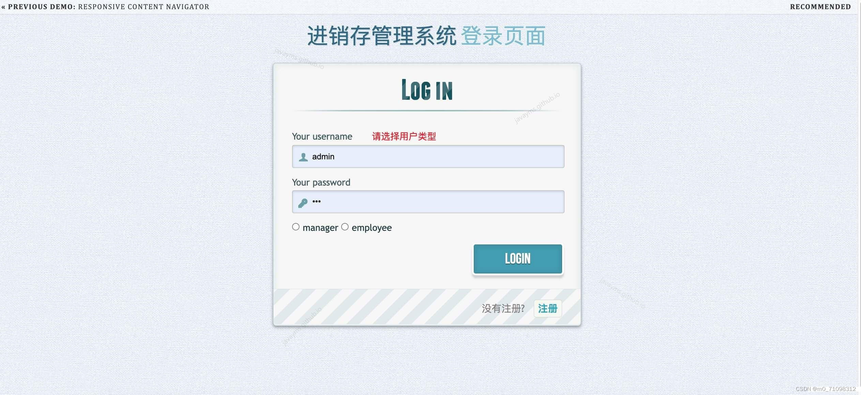
Task: Select the employee radio button
Action: [x=345, y=227]
